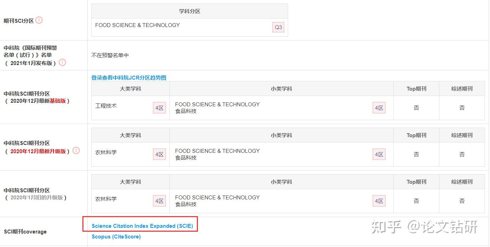Click 否 under Top期刊 in 旧的升级版 table

click(417, 201)
